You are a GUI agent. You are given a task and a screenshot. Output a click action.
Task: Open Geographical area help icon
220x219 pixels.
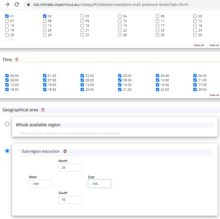(x=43, y=110)
